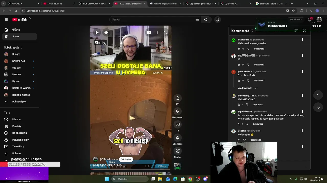Open a new browser tab
The image size is (327, 183).
click(292, 4)
